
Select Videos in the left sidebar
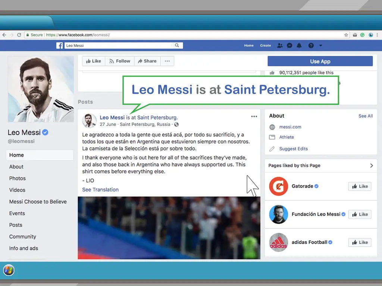[17, 190]
